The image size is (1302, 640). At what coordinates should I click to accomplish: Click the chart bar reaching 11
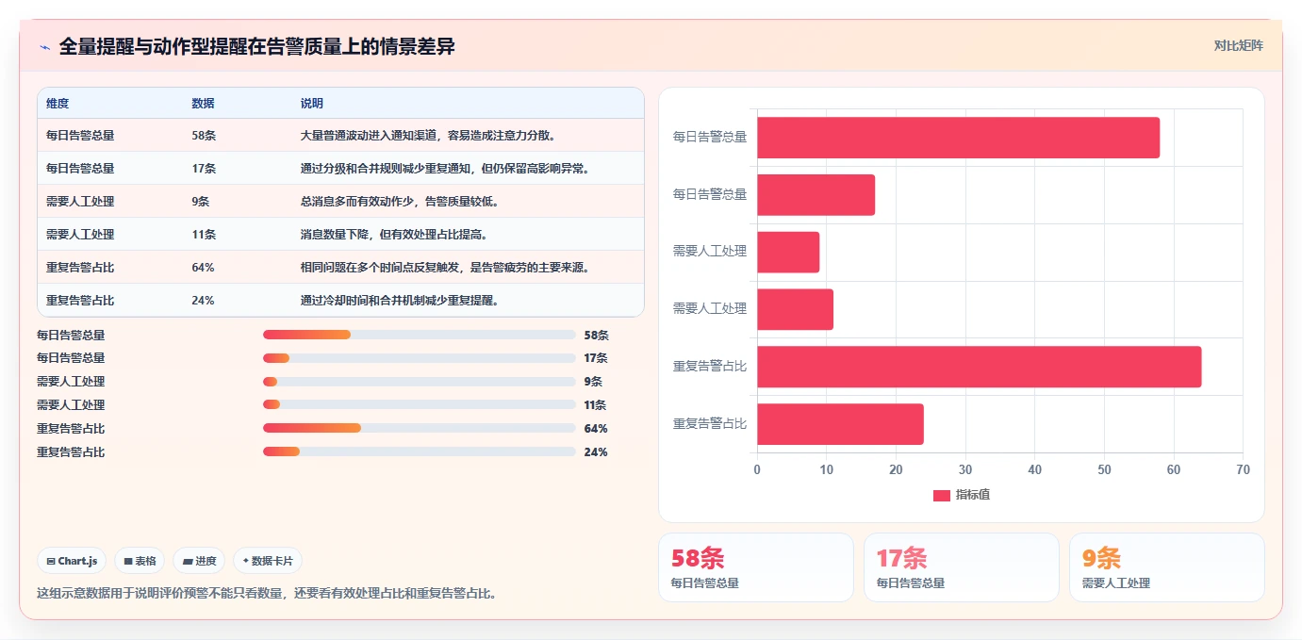click(795, 309)
